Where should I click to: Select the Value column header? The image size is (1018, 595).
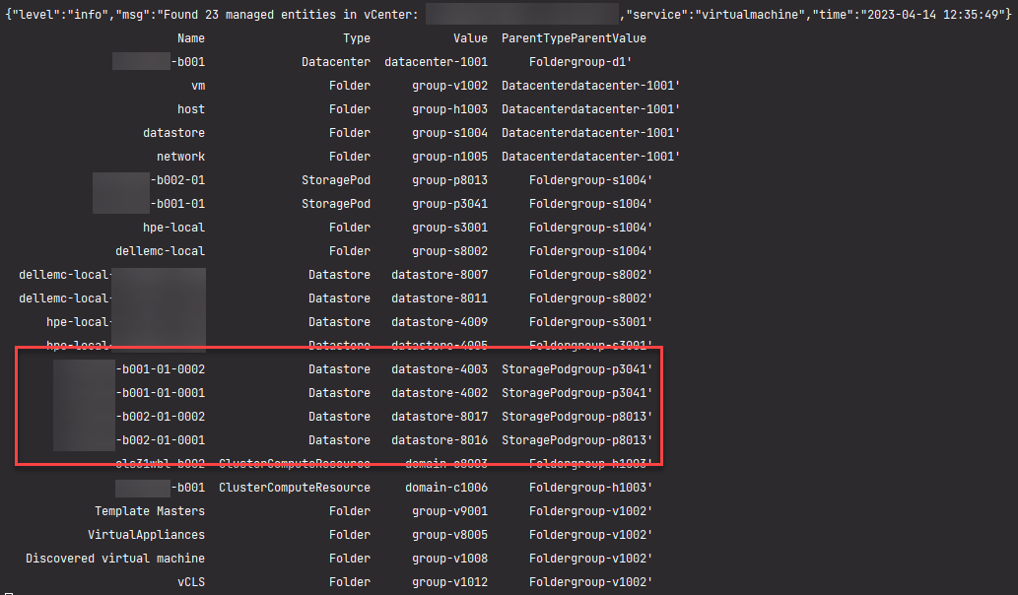470,37
